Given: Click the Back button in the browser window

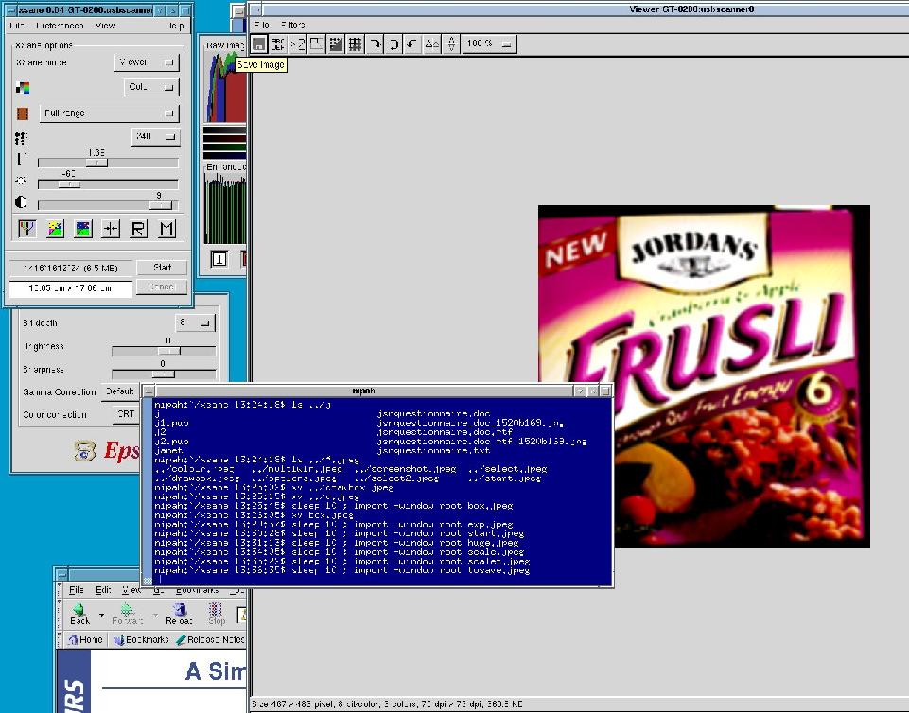Looking at the screenshot, I should coord(79,614).
